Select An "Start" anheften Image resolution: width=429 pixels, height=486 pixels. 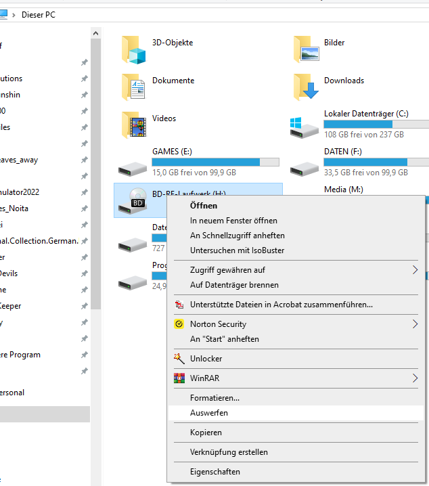click(296, 338)
